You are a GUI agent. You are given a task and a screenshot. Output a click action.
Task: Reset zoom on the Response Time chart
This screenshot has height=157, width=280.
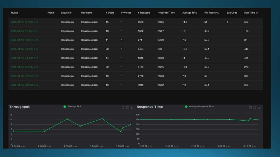point(255,107)
